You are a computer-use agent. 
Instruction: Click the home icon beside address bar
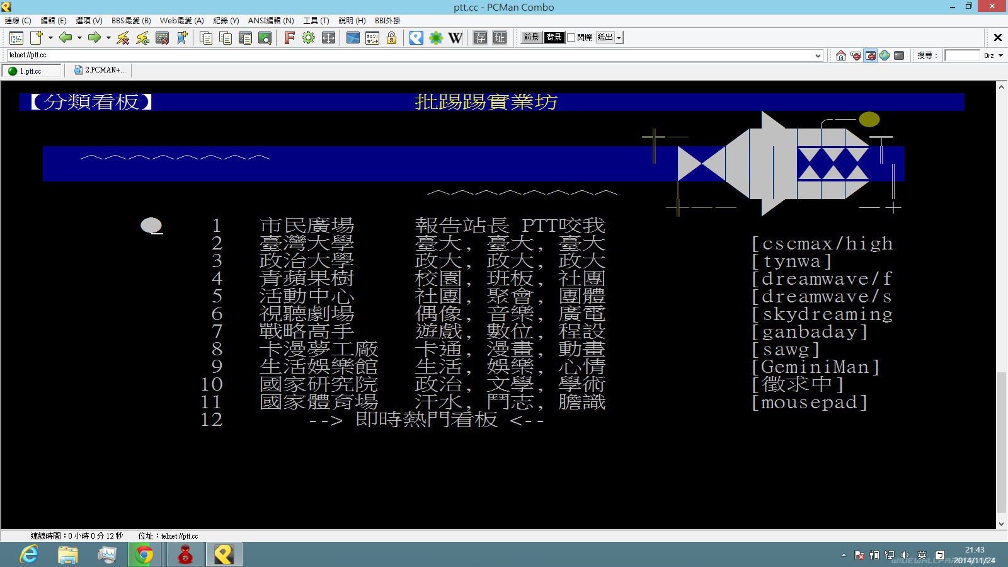click(841, 55)
